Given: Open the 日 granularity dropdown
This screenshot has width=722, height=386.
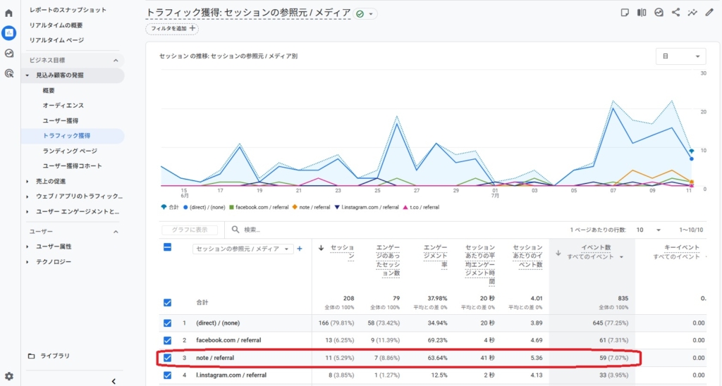Looking at the screenshot, I should pyautogui.click(x=680, y=56).
